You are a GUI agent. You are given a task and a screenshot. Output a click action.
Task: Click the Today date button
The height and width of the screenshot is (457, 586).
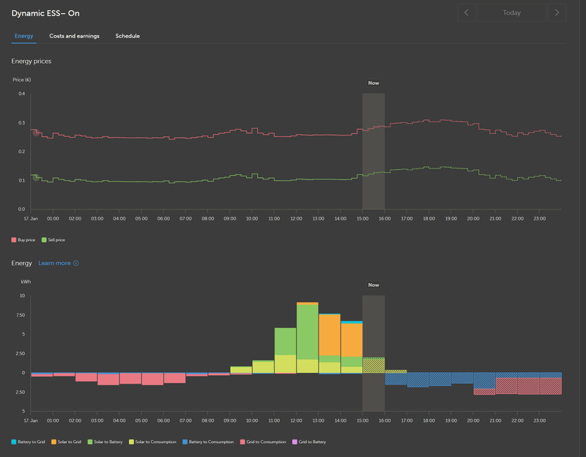(511, 12)
